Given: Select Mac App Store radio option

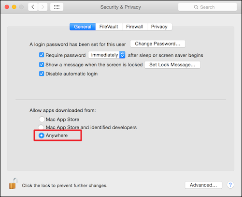Looking at the screenshot, I should [42, 120].
